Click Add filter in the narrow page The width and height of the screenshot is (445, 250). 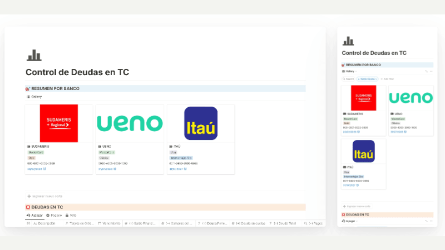tap(387, 79)
